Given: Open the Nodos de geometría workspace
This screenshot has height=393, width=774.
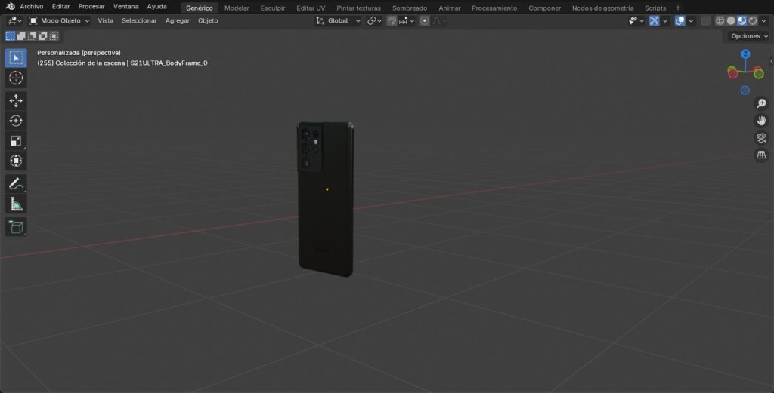Looking at the screenshot, I should pos(602,8).
